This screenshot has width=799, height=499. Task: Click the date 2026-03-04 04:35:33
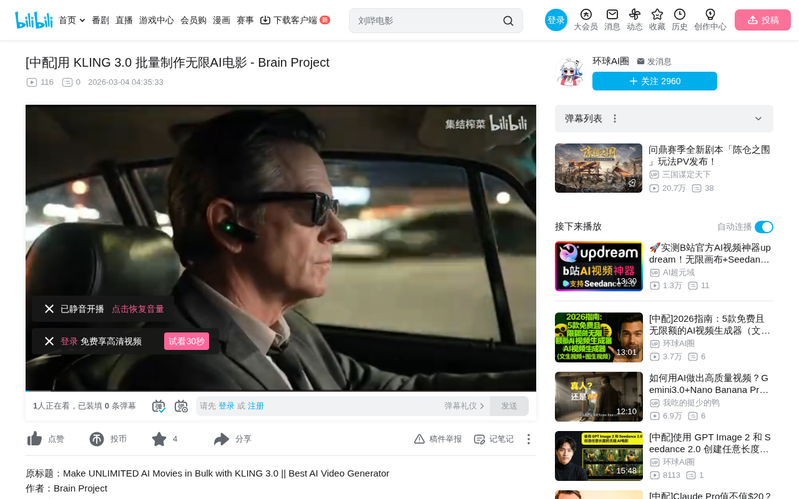125,82
